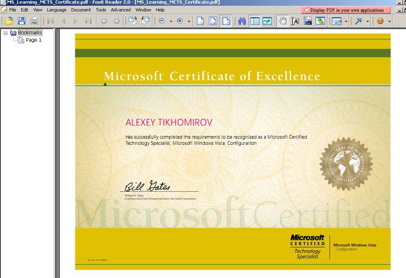Open the zoom in dropdown arrow

[x=189, y=21]
